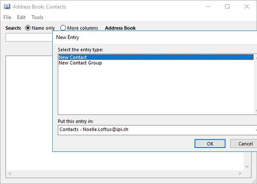Open the File menu
Viewport: 257px width, 184px height.
click(x=7, y=18)
